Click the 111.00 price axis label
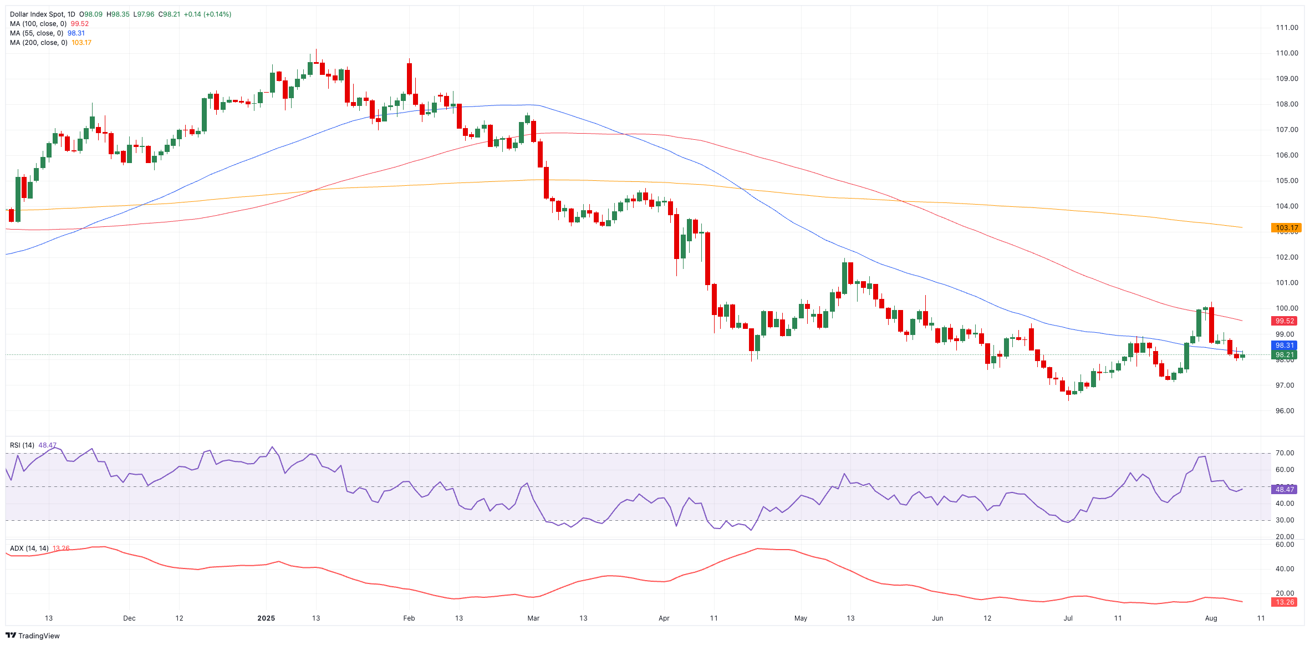 (1287, 28)
